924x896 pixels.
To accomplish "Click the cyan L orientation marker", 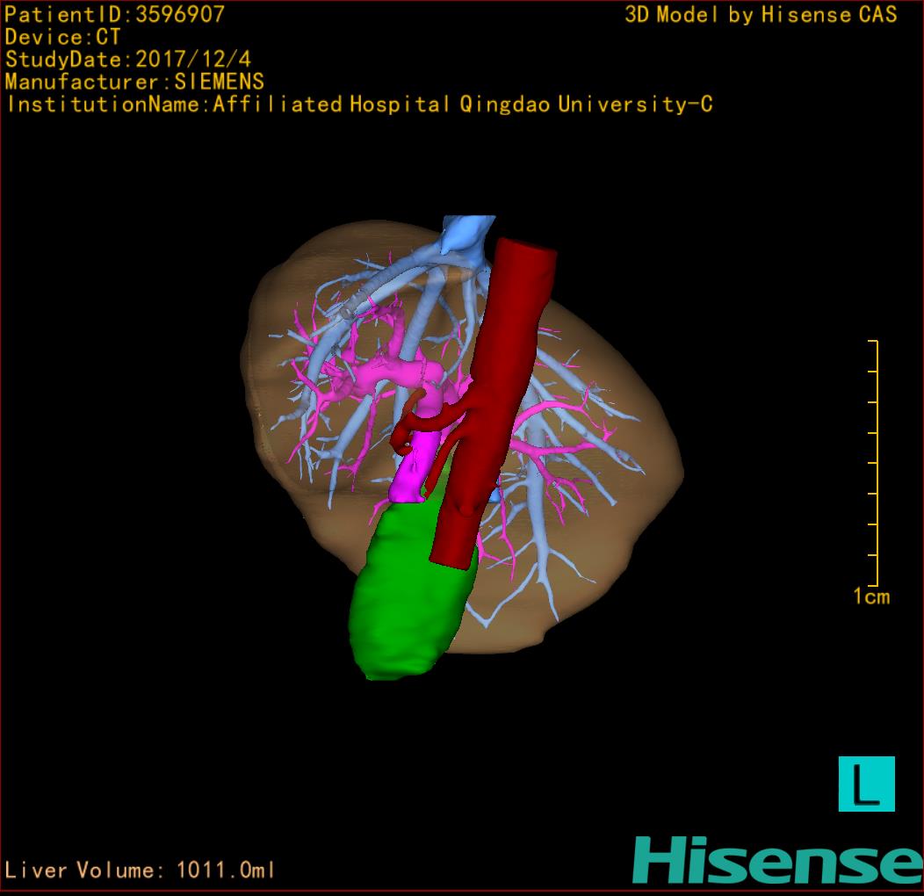I will pyautogui.click(x=866, y=784).
